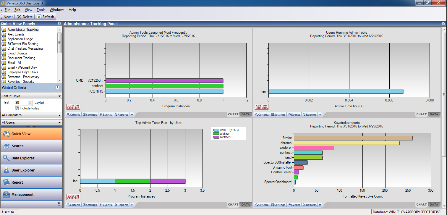Screen dimensions: 447x215
Task: Switch Keystroke reports panel to CHART view
Action: coord(422,205)
